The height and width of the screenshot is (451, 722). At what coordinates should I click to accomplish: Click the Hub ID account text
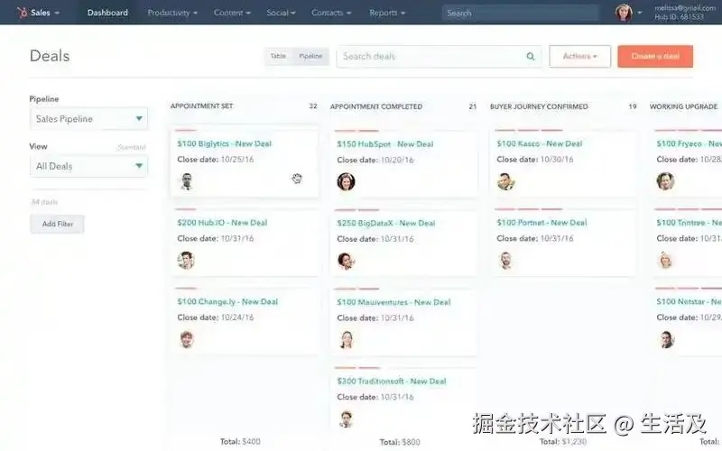click(679, 17)
